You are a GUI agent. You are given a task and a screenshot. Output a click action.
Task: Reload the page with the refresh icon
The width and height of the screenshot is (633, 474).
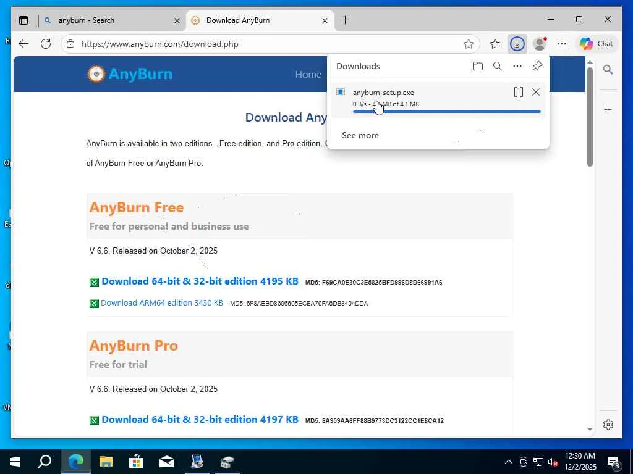coord(46,44)
